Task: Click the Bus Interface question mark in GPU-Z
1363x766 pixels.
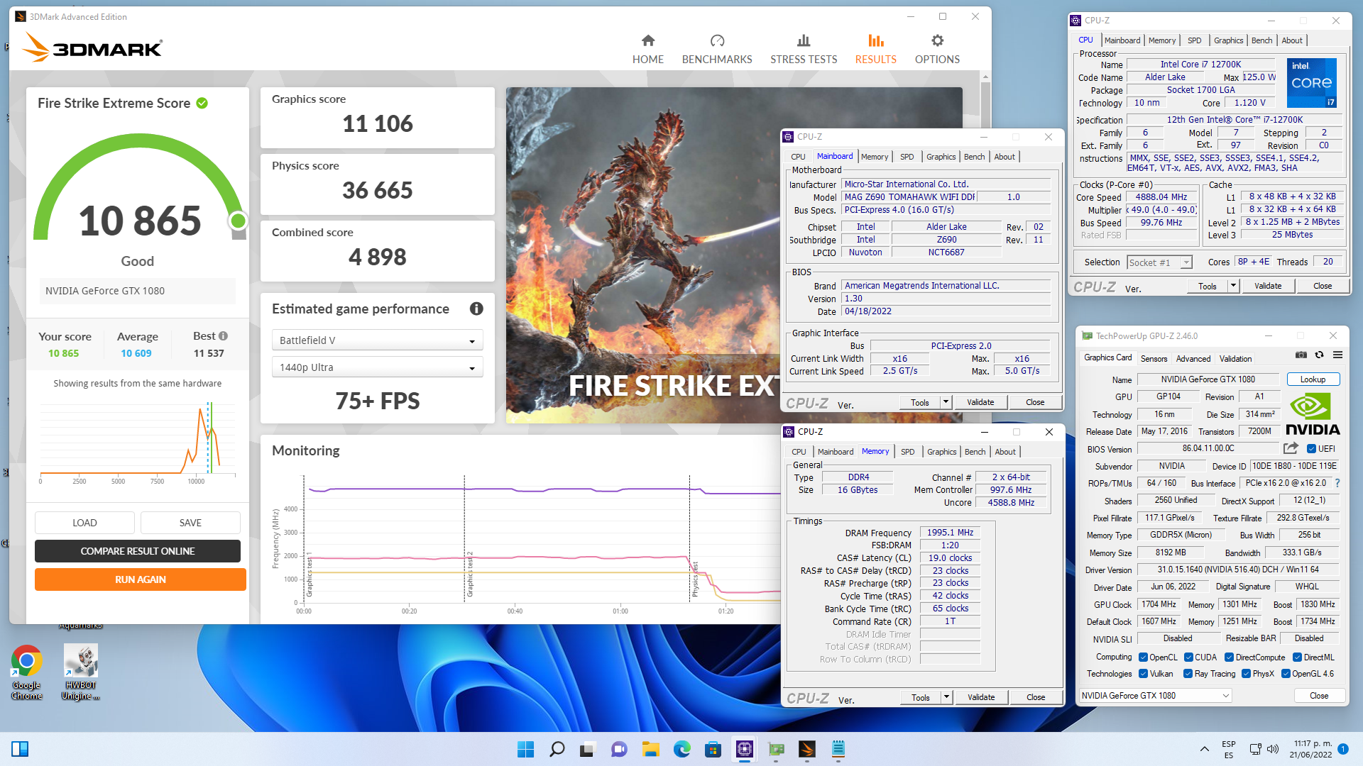Action: click(x=1337, y=483)
